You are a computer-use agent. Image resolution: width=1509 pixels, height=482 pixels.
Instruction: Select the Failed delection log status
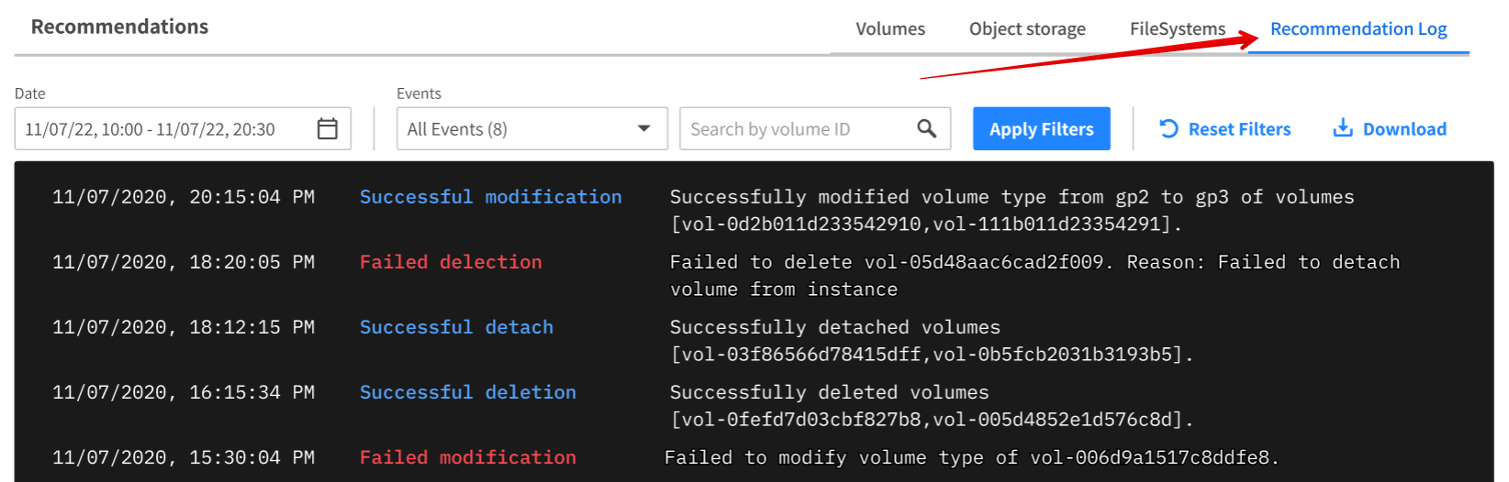(451, 262)
